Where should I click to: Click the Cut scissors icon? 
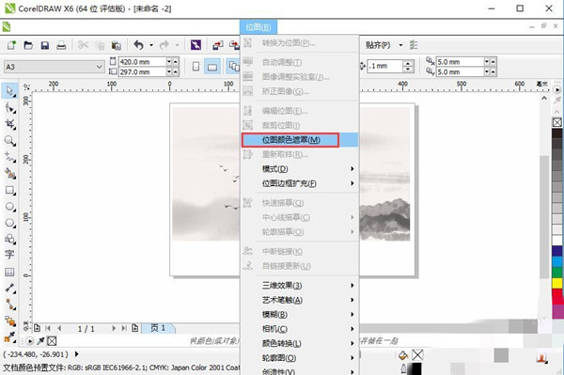pyautogui.click(x=83, y=45)
